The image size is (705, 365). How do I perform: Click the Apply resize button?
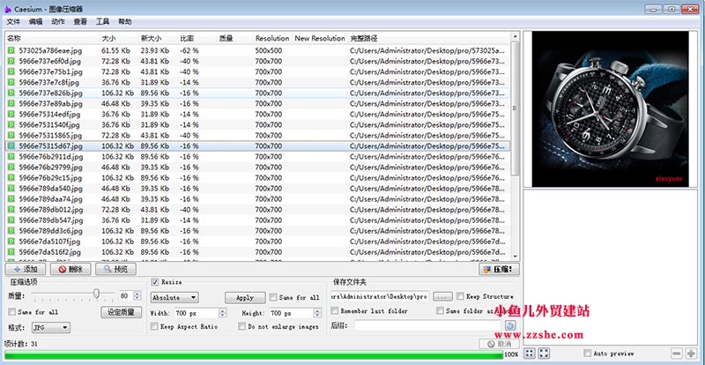click(244, 297)
